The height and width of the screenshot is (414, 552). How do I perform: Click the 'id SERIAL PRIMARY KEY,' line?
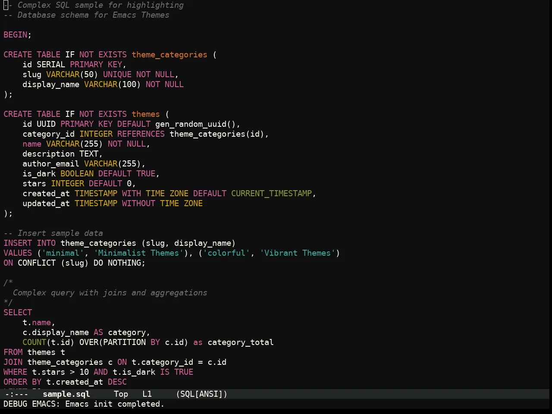tap(75, 65)
